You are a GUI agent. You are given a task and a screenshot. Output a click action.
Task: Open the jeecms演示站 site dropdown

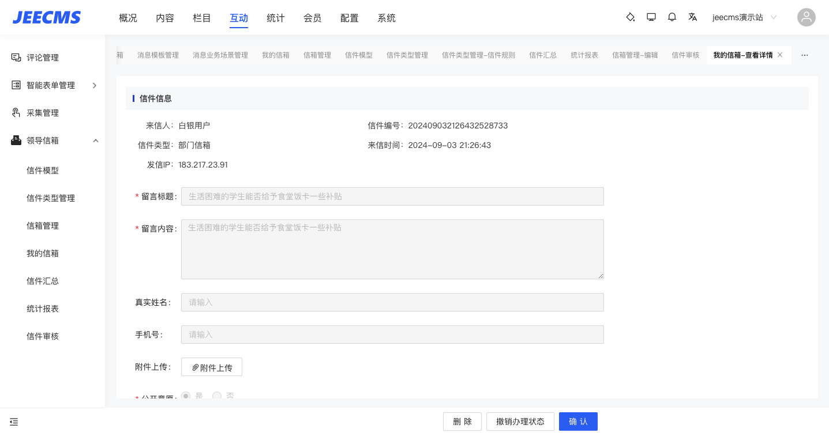coord(744,17)
